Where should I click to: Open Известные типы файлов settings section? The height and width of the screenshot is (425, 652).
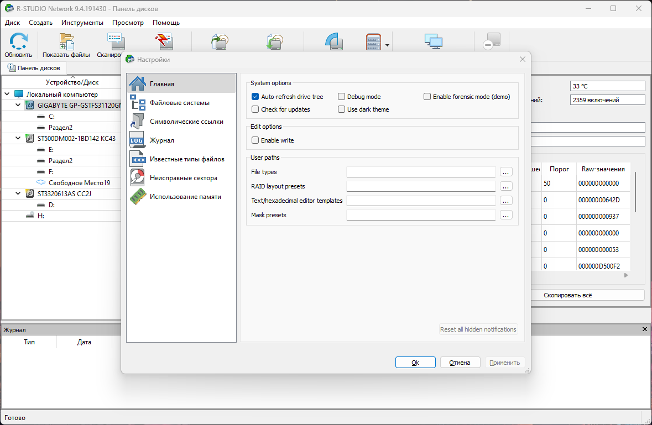click(x=181, y=159)
